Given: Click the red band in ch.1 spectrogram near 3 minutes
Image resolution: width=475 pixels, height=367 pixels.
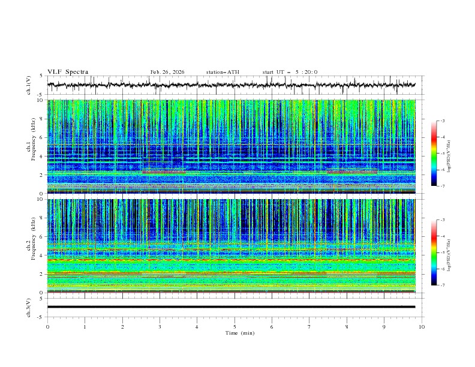Looking at the screenshot, I should pos(164,172).
